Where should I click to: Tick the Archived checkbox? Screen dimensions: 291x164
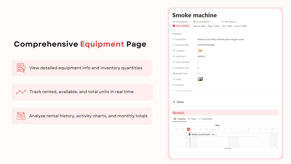pos(199,85)
